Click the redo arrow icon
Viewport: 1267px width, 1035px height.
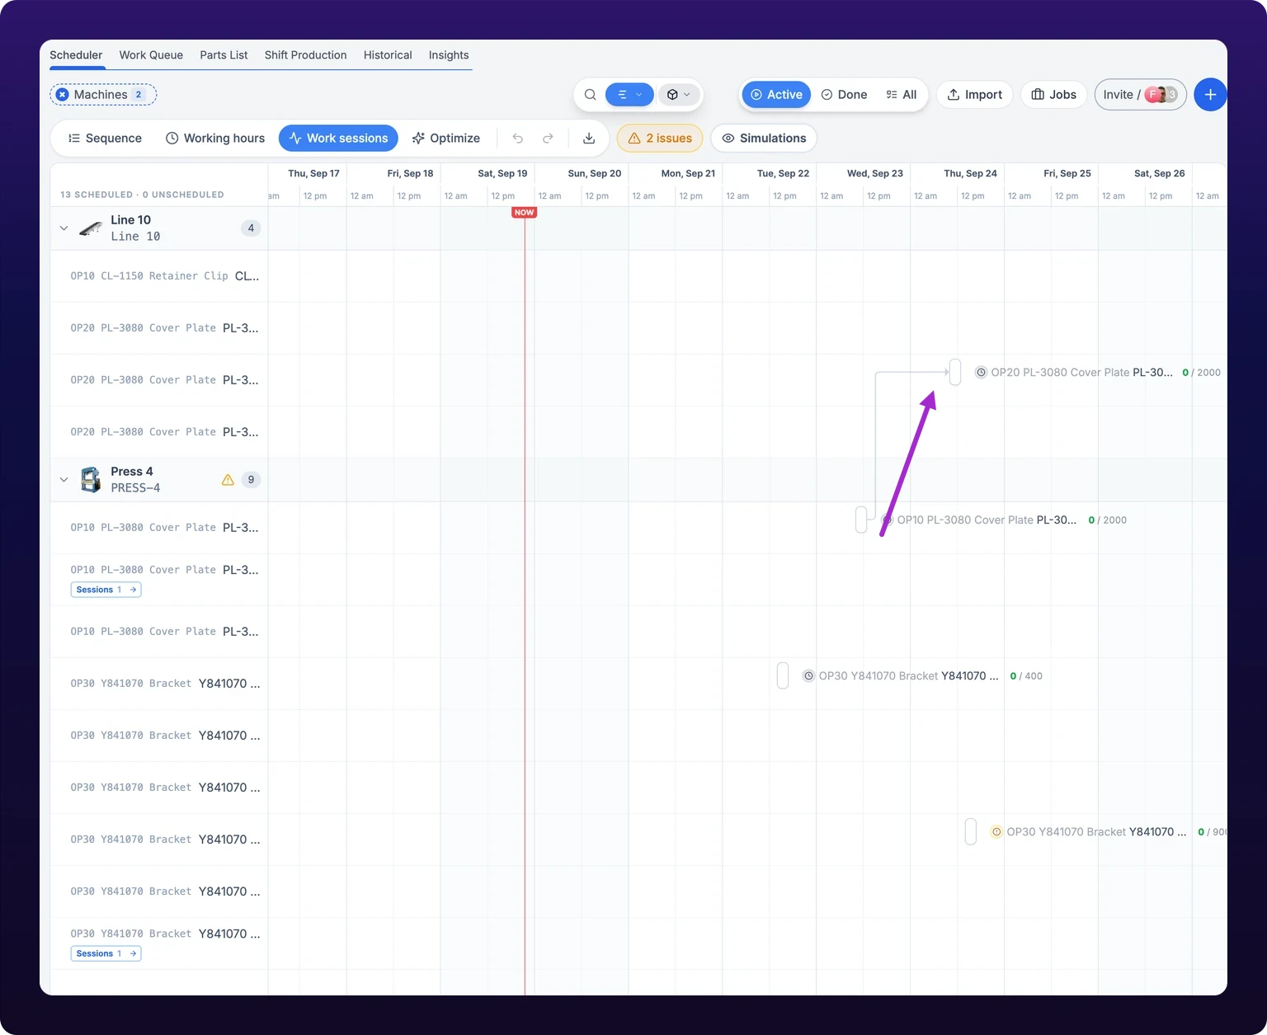click(x=548, y=138)
